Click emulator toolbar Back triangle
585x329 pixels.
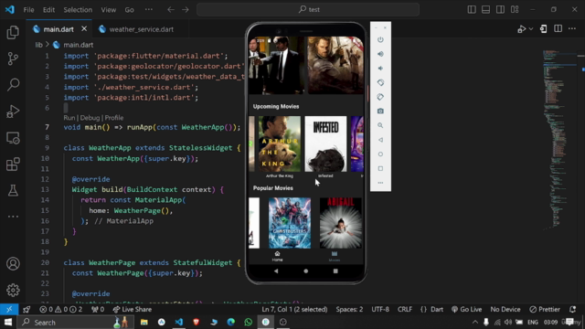[x=380, y=140]
